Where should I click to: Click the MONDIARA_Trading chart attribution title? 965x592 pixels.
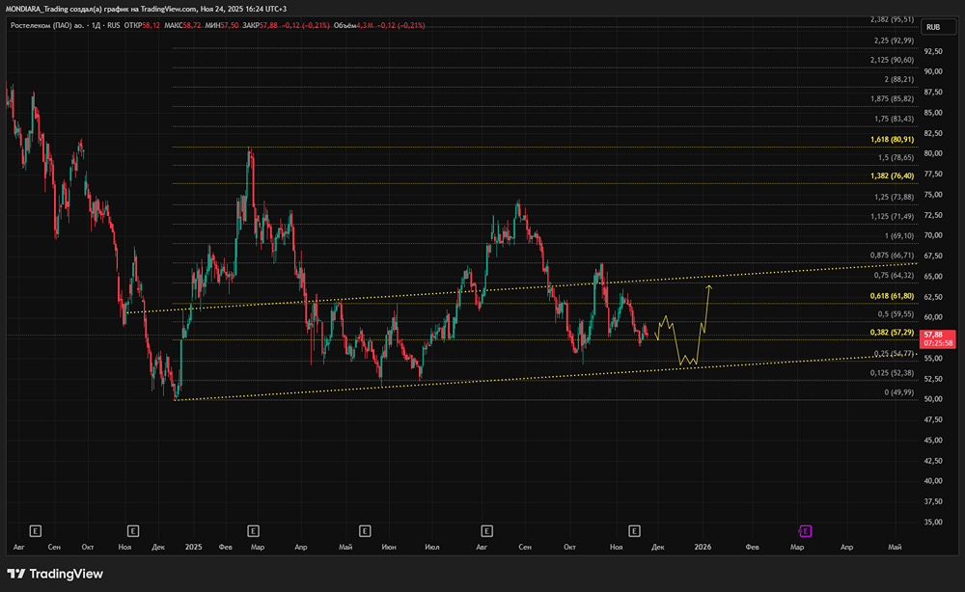[x=146, y=9]
